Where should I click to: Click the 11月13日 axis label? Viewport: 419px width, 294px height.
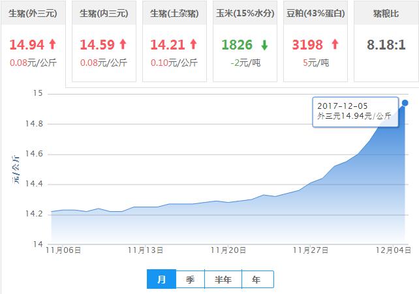coord(146,250)
